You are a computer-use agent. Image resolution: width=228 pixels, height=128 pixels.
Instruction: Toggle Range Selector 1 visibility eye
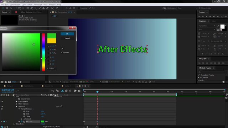(x=2, y=109)
